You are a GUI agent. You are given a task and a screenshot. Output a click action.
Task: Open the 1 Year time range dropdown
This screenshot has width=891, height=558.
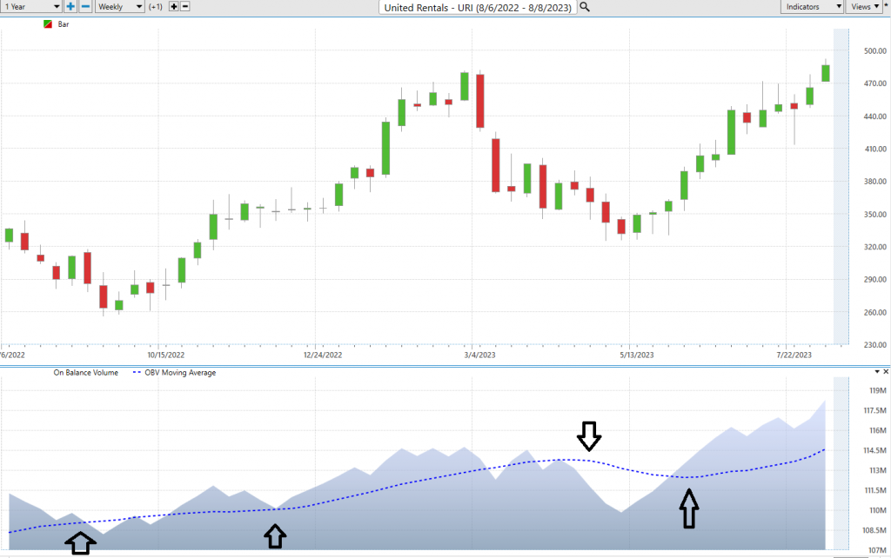(30, 7)
